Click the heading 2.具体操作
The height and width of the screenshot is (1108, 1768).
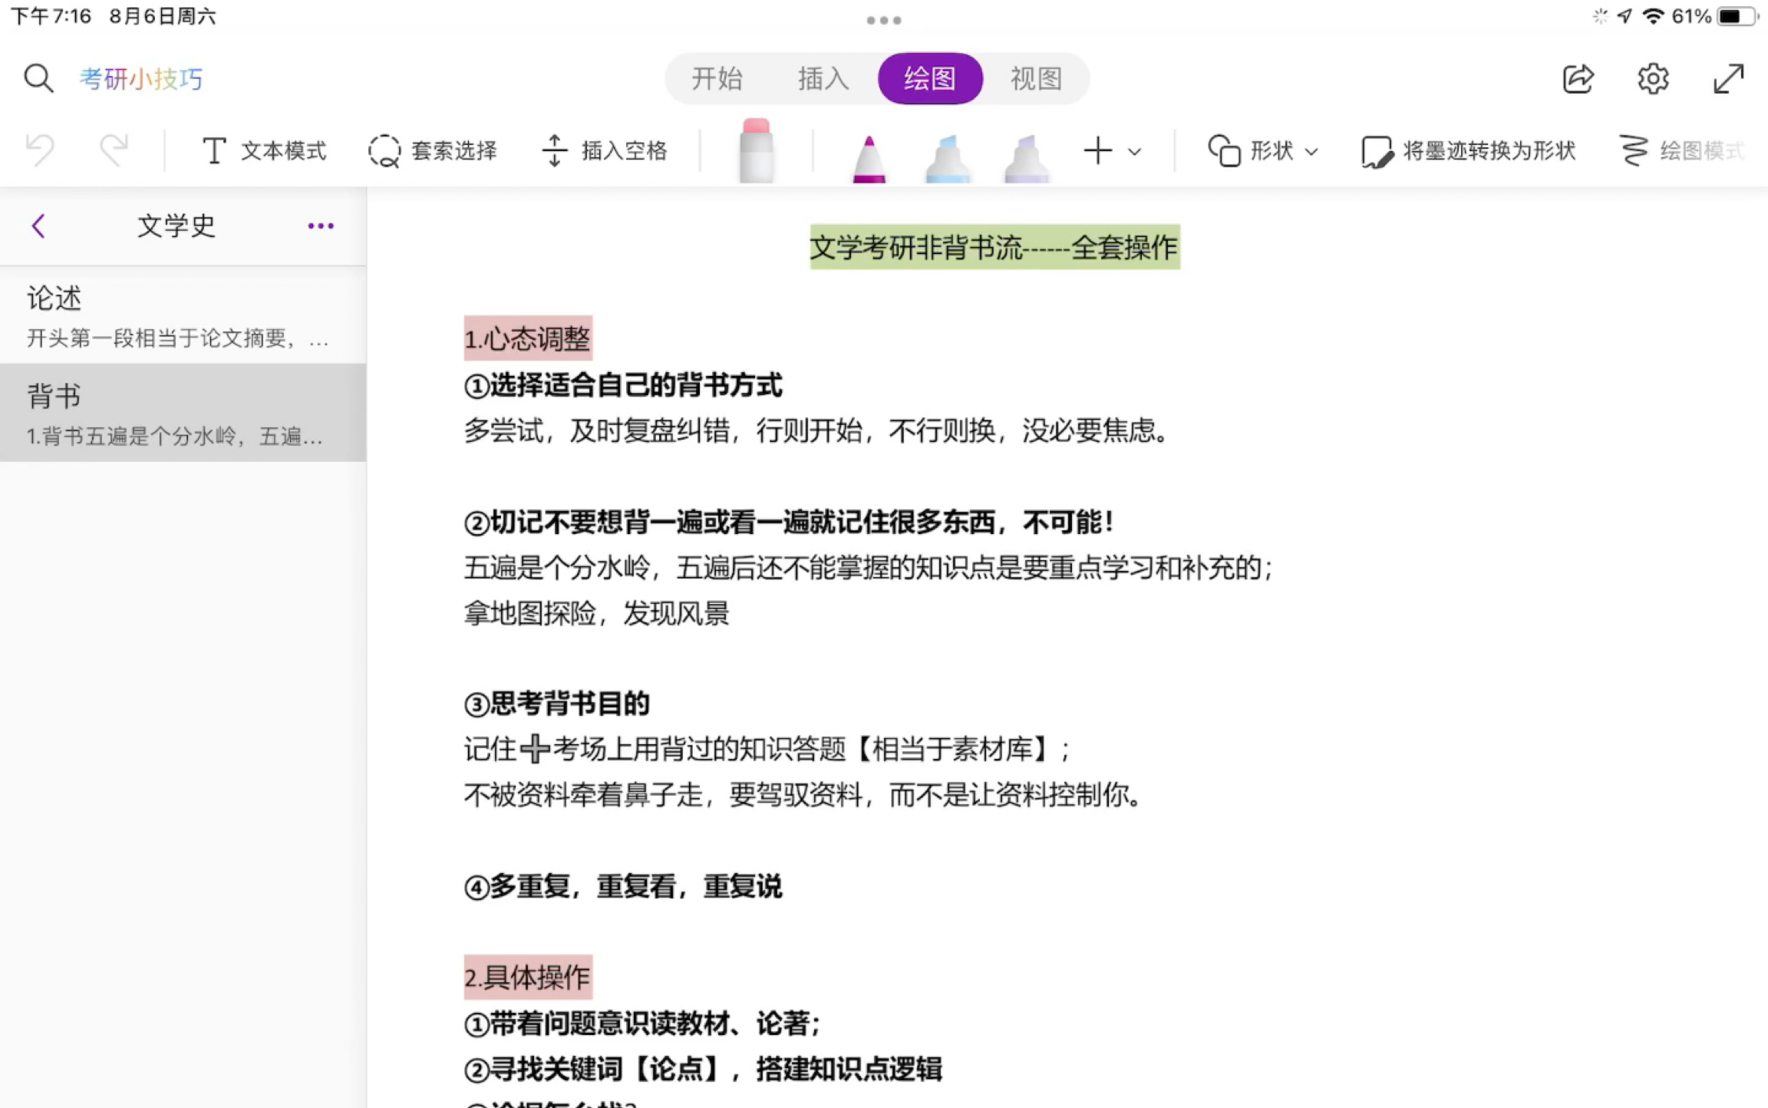point(528,977)
